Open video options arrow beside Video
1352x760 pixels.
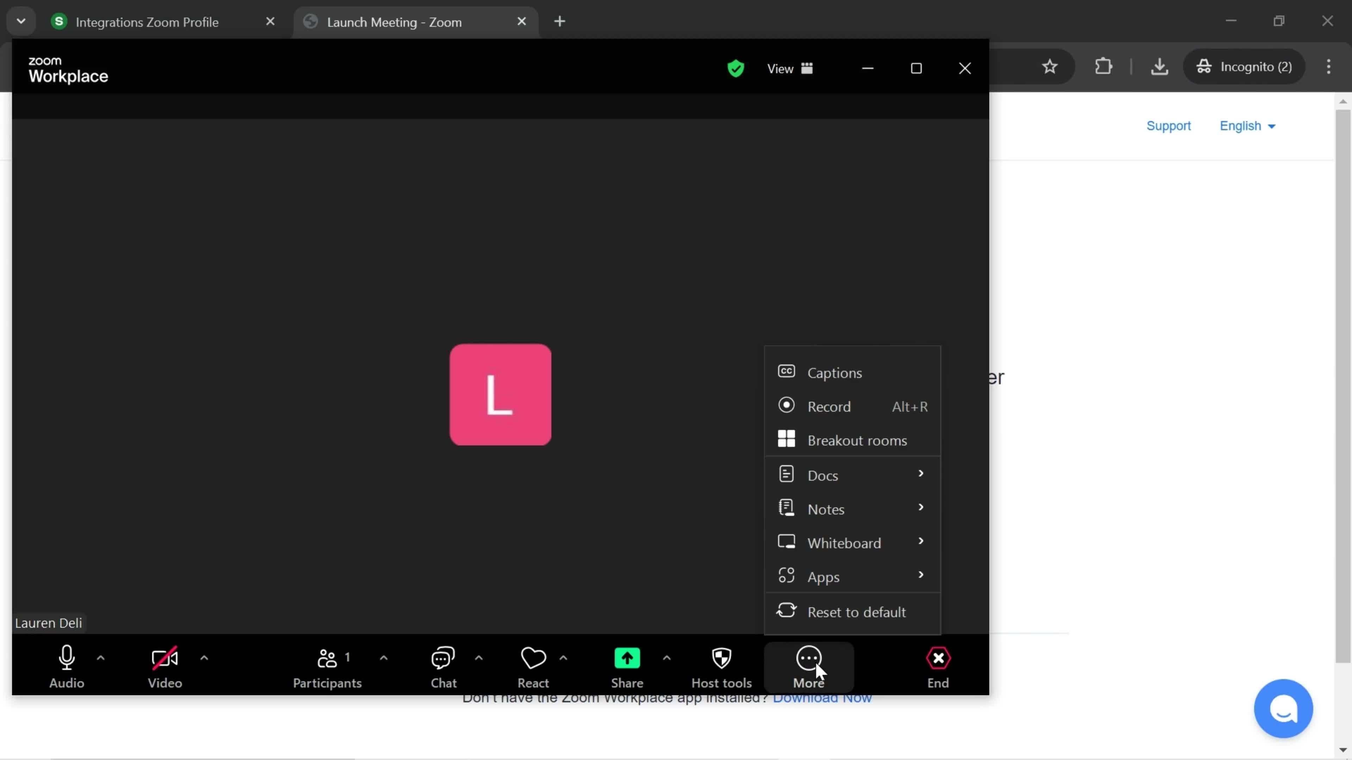[x=204, y=658]
